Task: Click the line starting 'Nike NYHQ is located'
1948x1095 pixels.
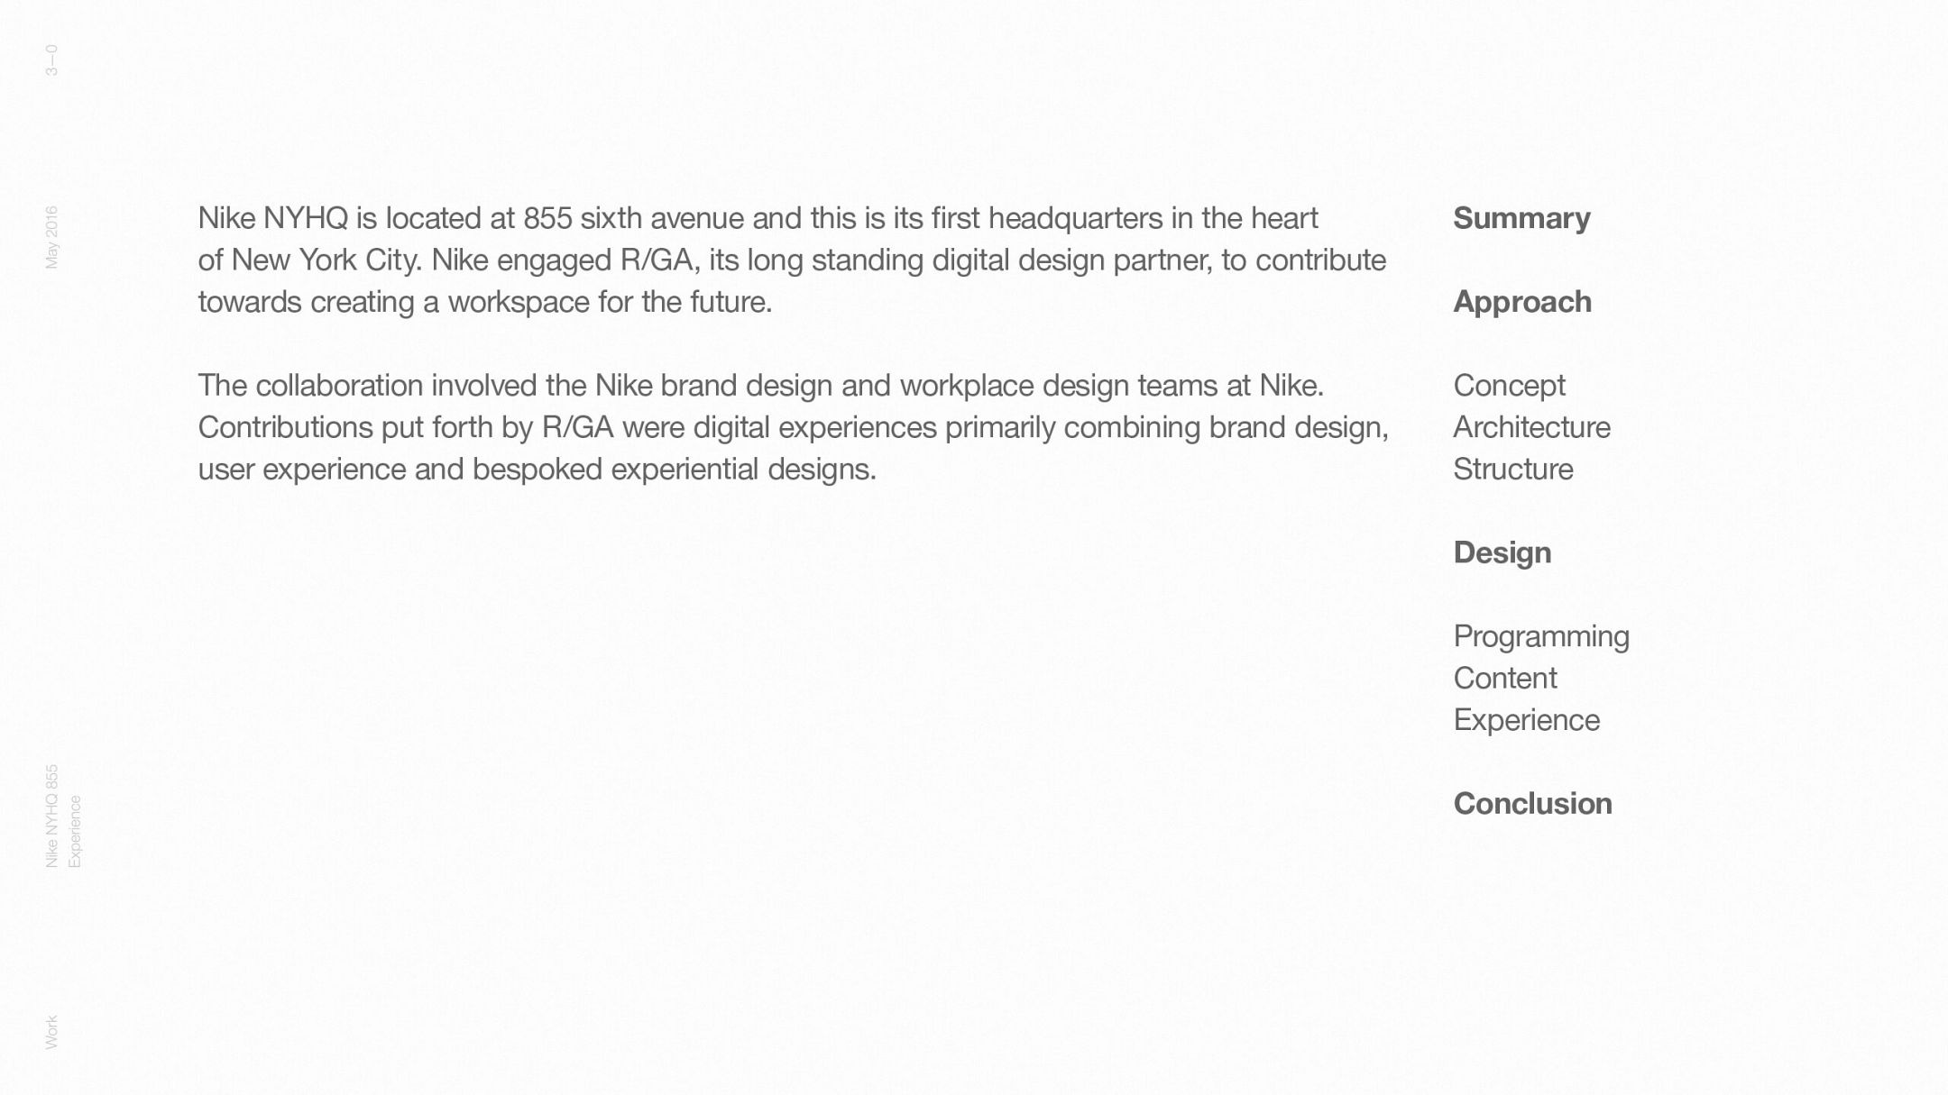Action: pos(758,218)
